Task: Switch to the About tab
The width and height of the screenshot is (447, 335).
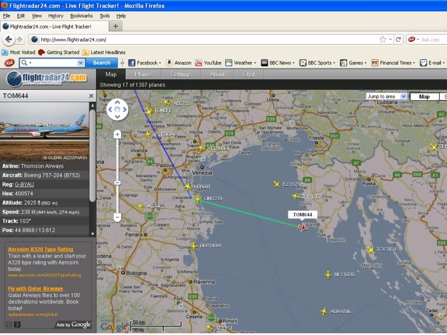Action: (x=217, y=74)
